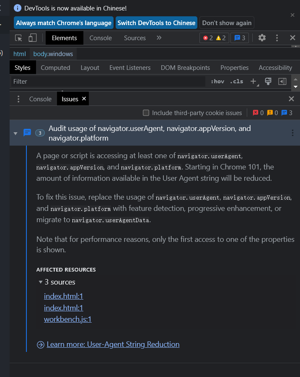This screenshot has width=300, height=377.
Task: Toggle element classes with .cls button
Action: [235, 81]
